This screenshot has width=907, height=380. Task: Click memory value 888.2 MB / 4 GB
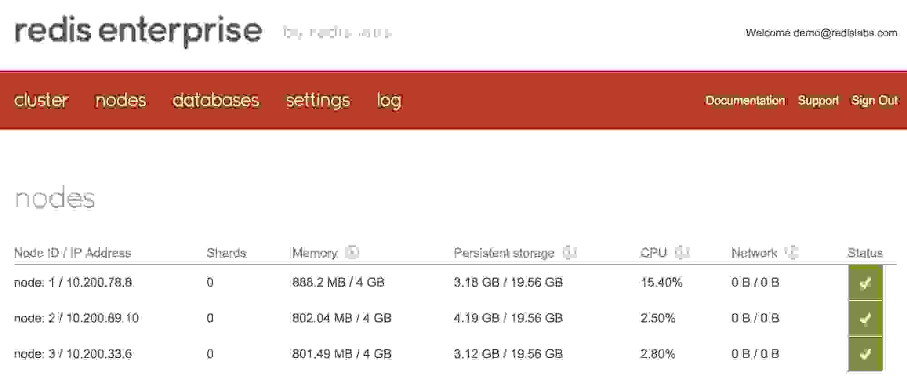pyautogui.click(x=338, y=282)
